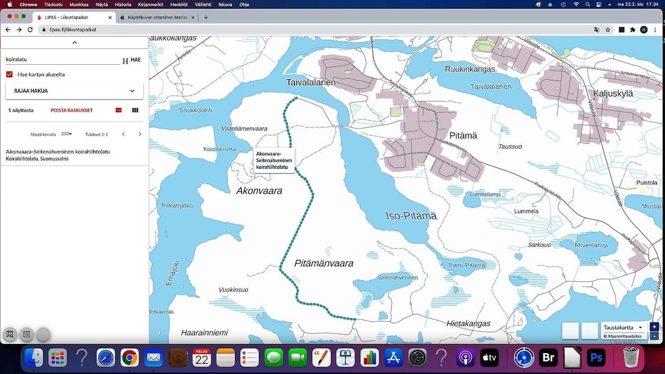
Task: Click the HAE search button
Action: coord(136,60)
